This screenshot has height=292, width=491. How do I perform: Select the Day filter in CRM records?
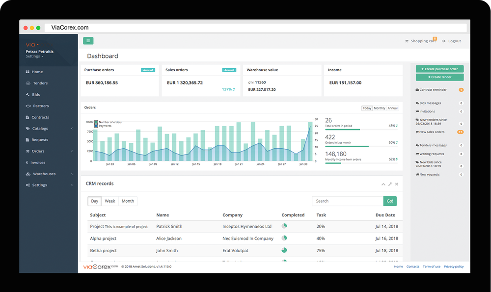tap(95, 201)
